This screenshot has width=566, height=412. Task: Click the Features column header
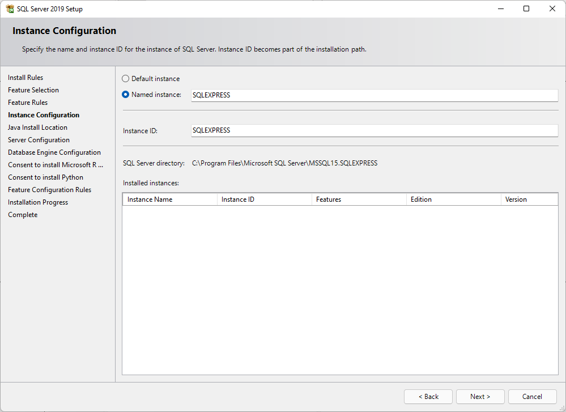point(359,199)
